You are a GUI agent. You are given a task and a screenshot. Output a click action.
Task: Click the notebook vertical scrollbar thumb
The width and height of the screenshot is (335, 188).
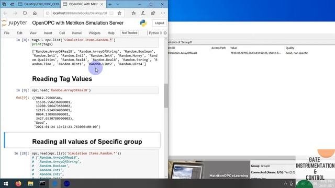(x=166, y=96)
